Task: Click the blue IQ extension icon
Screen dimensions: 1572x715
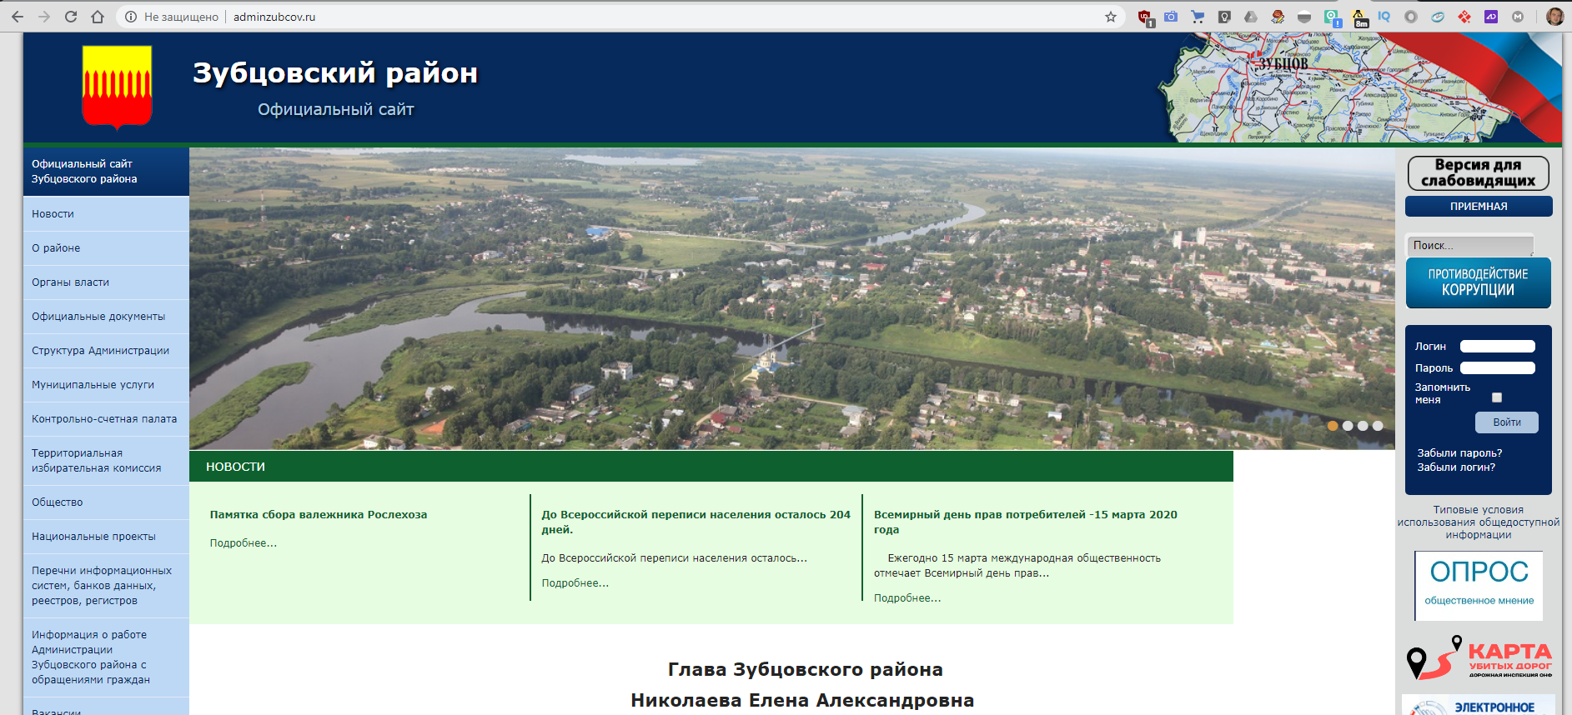Action: 1384,17
